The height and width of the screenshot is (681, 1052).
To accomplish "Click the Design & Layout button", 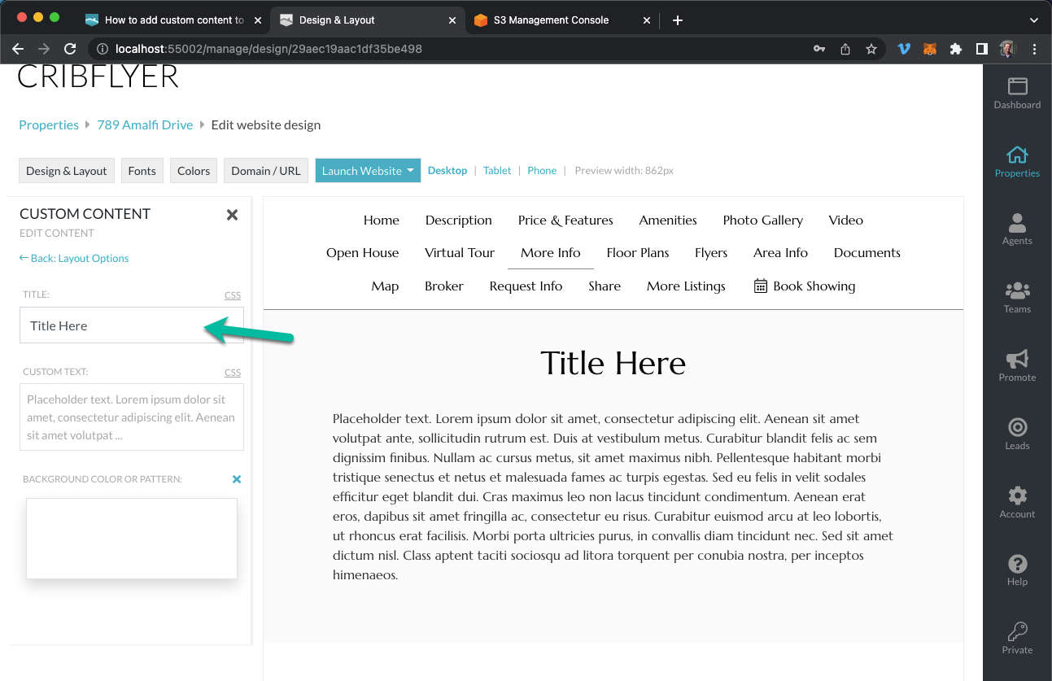I will click(x=67, y=171).
